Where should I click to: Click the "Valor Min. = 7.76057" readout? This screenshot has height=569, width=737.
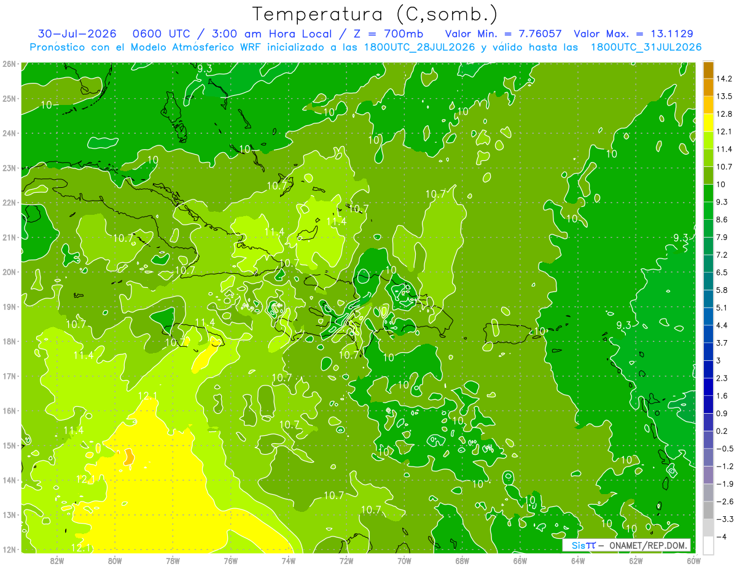(503, 34)
